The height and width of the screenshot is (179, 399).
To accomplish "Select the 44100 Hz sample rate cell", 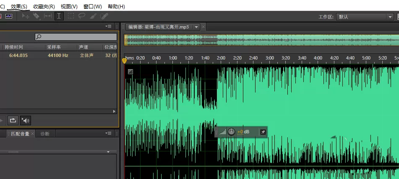I will click(x=58, y=55).
